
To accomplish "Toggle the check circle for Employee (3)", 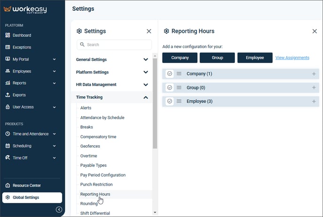I will (169, 101).
